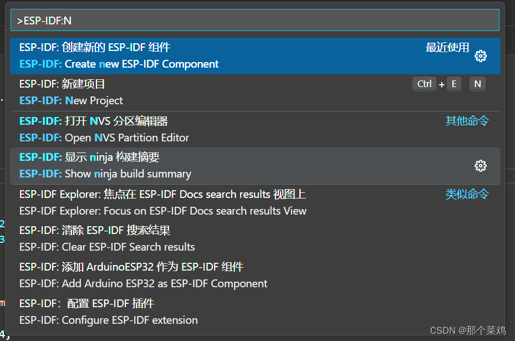The height and width of the screenshot is (341, 515).
Task: Click the 其他命令 section label
Action: coord(467,120)
